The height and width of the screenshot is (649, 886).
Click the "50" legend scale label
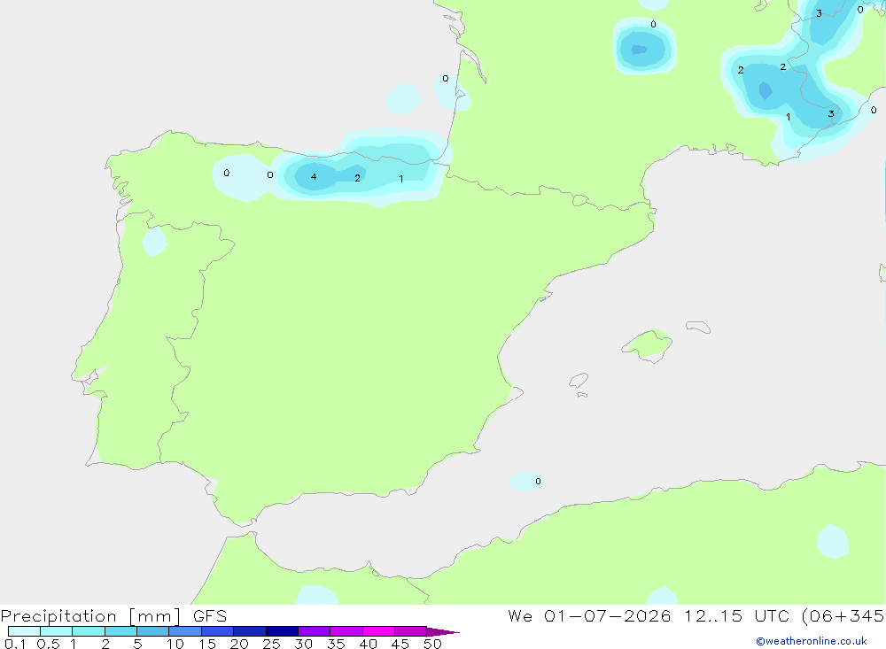point(432,644)
